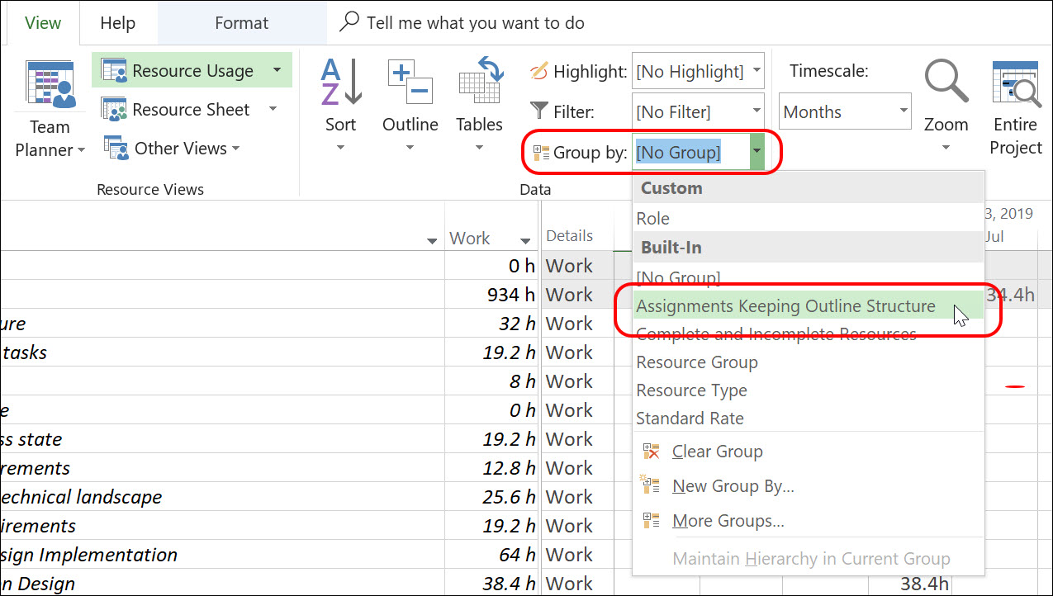1053x596 pixels.
Task: Open the Outline plus-minus icon
Action: click(x=410, y=82)
